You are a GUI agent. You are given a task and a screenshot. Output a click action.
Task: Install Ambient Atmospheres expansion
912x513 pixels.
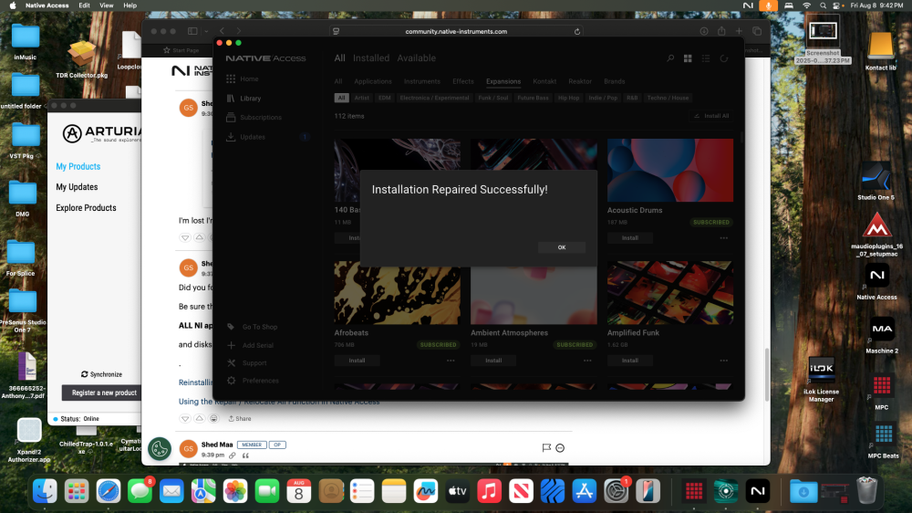pos(493,361)
